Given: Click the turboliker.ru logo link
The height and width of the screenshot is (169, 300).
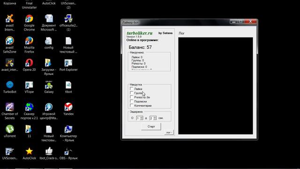Looking at the screenshot, I should [x=140, y=33].
